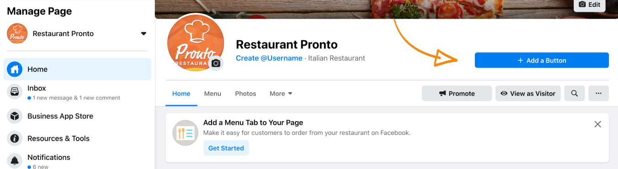The image size is (618, 169).
Task: Open Business App Store cube icon
Action: pos(15,116)
